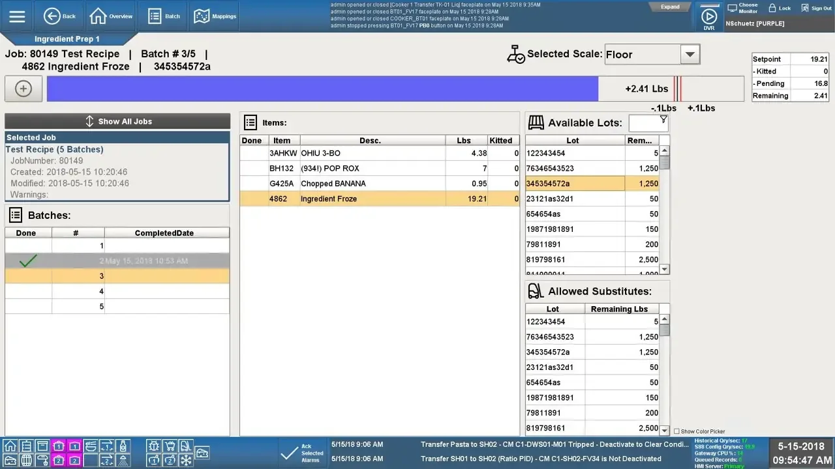Select the Ingredient Prep 1 tab
835x469 pixels.
point(67,39)
